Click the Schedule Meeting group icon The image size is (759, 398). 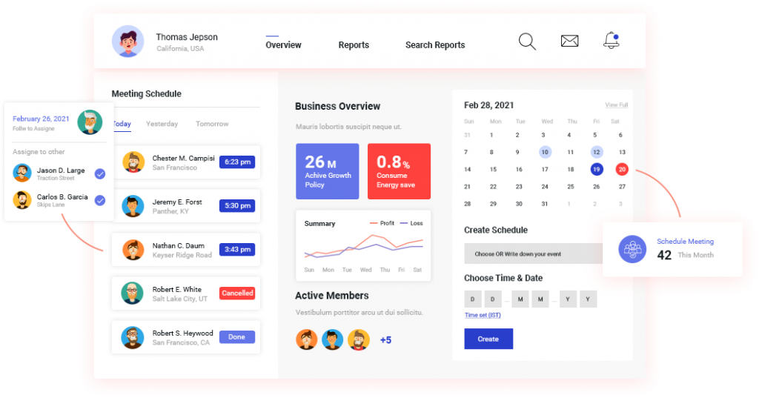click(632, 249)
